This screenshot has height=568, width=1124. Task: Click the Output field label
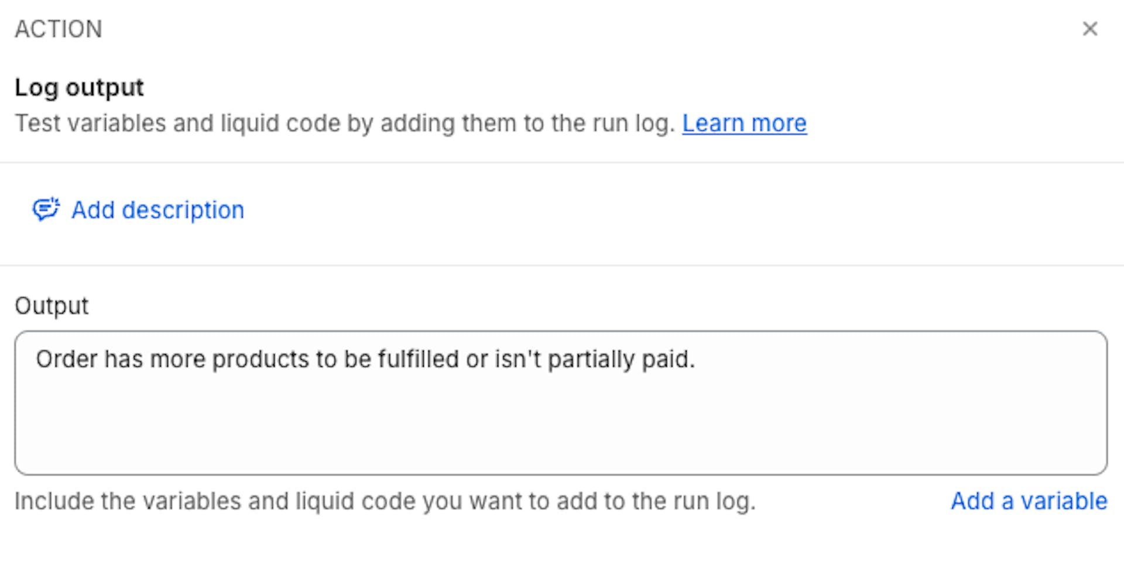click(52, 306)
